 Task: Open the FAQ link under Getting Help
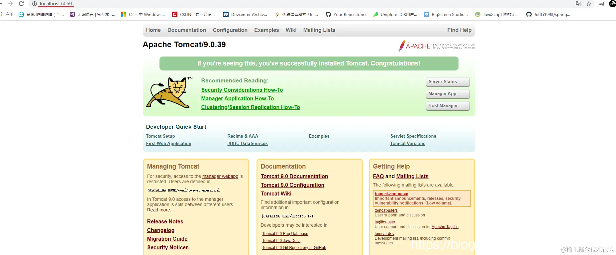pyautogui.click(x=378, y=176)
